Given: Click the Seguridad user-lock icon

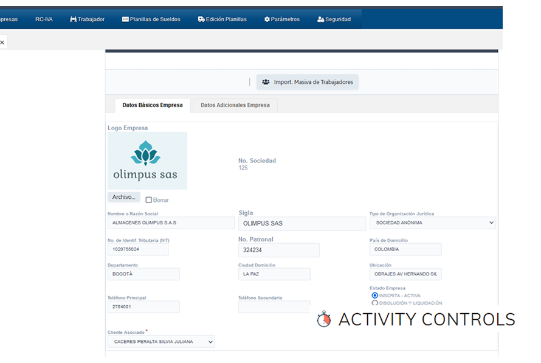Looking at the screenshot, I should [x=320, y=19].
